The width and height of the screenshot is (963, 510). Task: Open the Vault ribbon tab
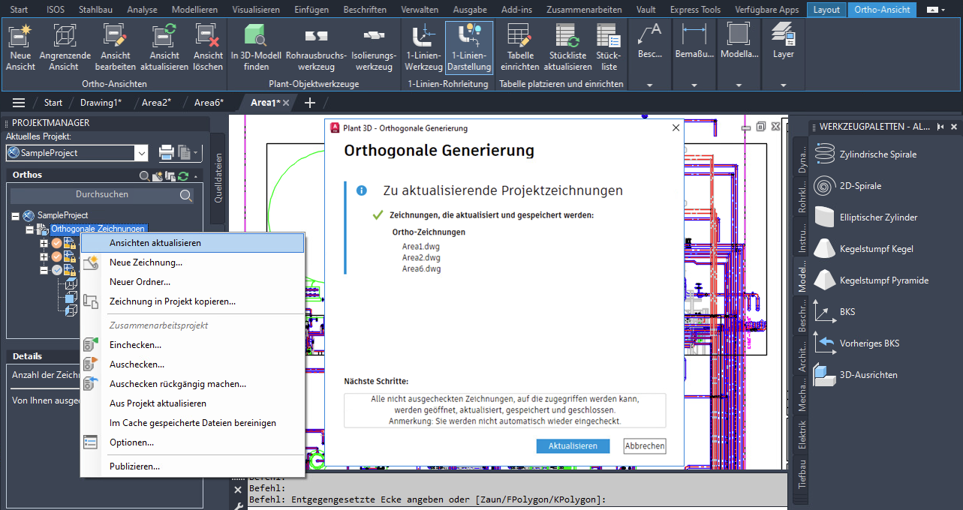coord(646,10)
